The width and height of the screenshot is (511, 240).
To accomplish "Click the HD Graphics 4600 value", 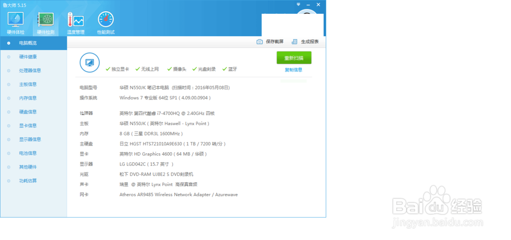I will coord(164,154).
